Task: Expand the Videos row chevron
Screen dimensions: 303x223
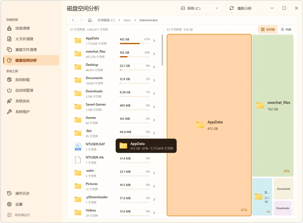Action: coord(154,213)
